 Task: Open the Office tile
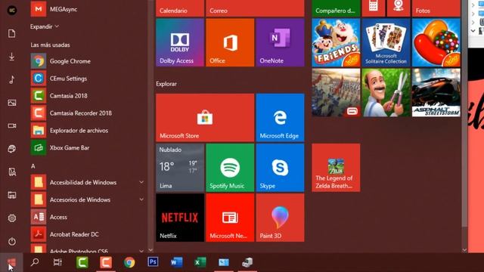230,42
